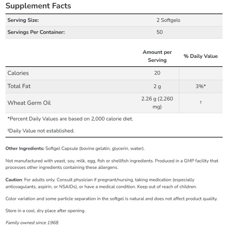Select the Serving Size label
Image resolution: width=228 pixels, height=230 pixels.
pos(23,20)
